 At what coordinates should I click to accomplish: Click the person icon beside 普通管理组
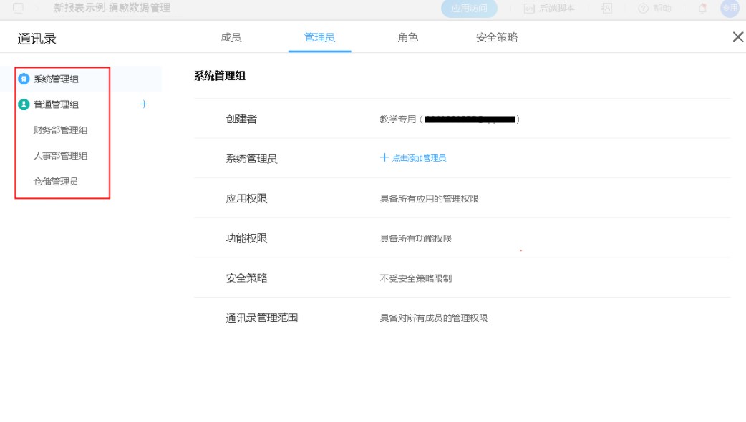[24, 104]
